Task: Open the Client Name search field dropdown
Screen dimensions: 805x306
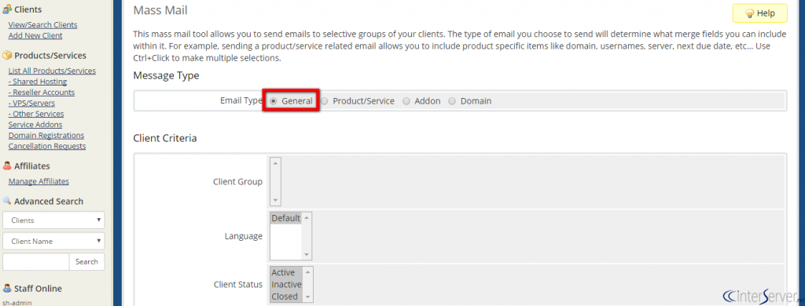Action: pyautogui.click(x=53, y=241)
